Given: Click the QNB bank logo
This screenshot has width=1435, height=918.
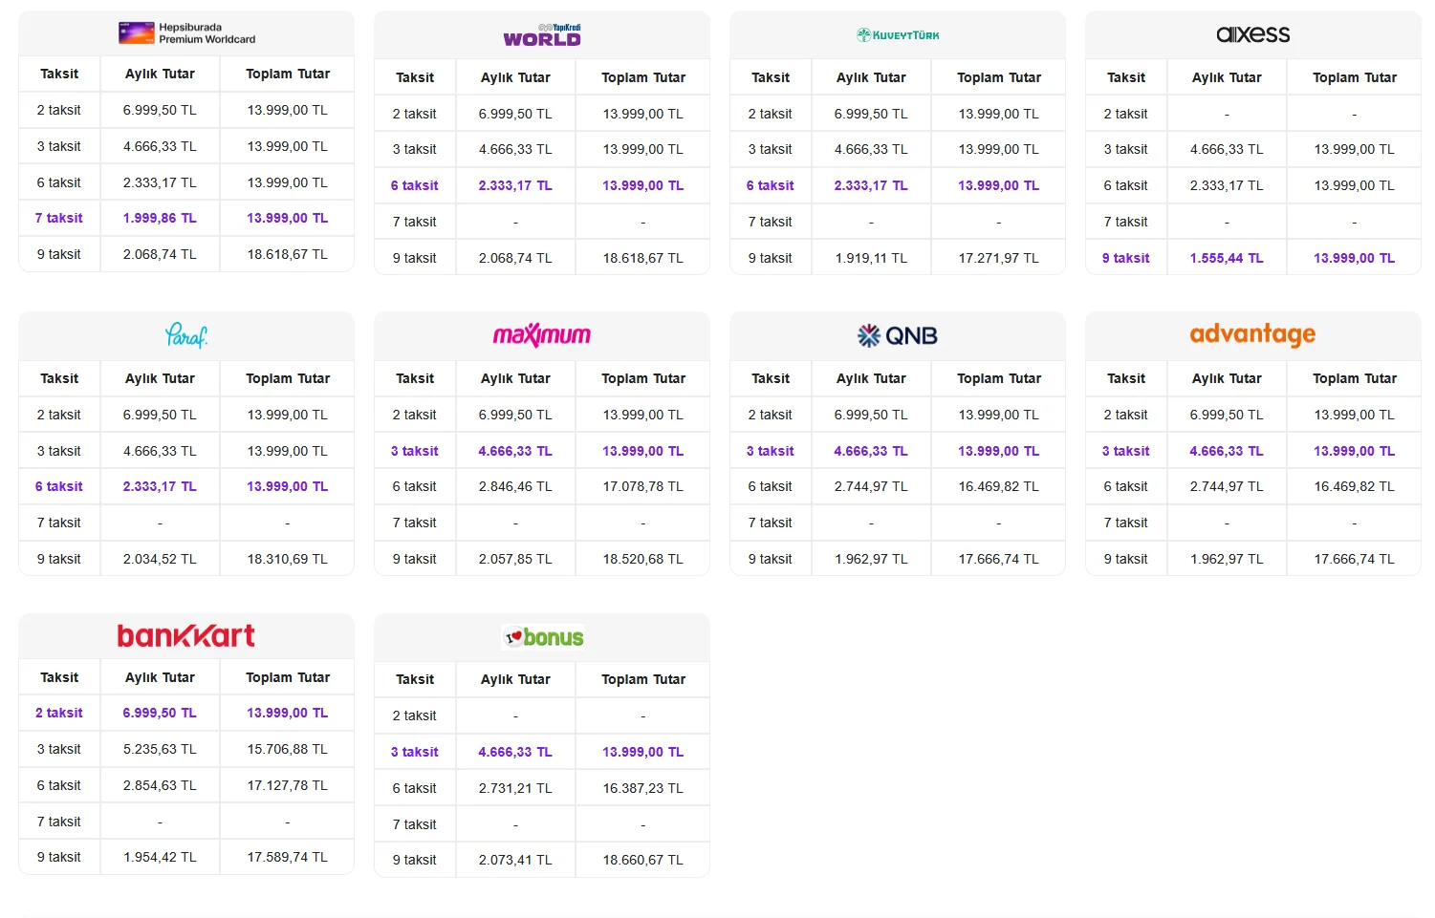Looking at the screenshot, I should tap(898, 335).
